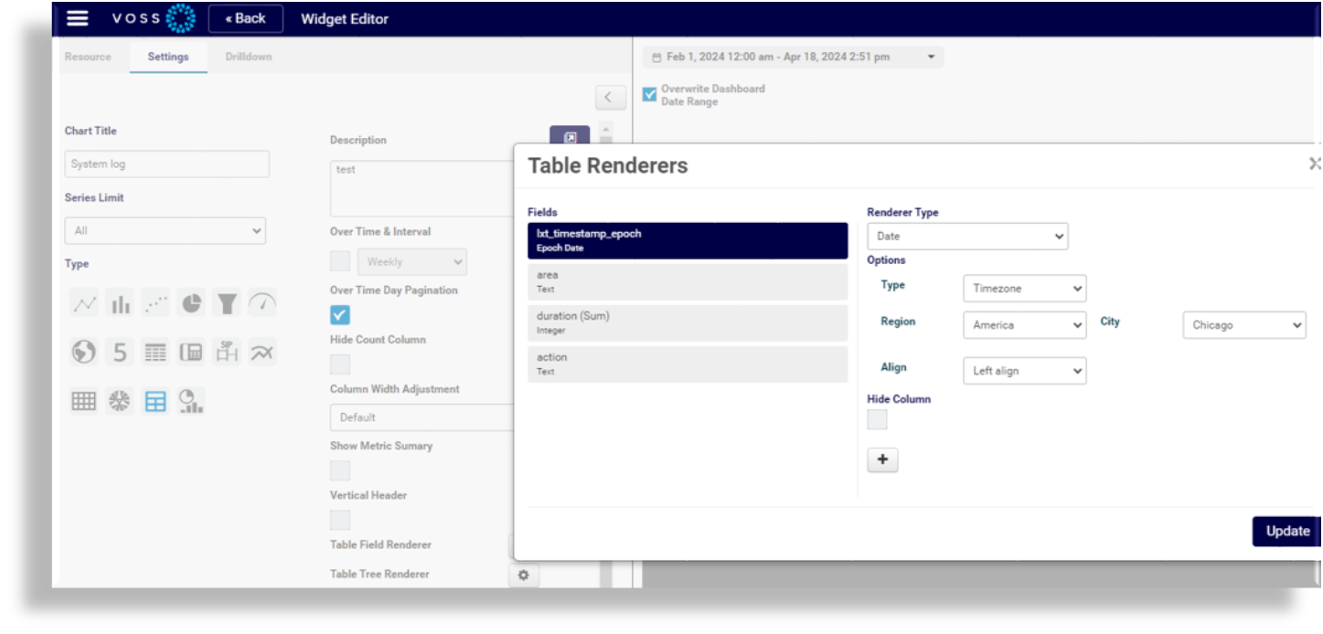Screen dimensions: 1323x634
Task: Select the duration (Sum) field
Action: click(687, 322)
